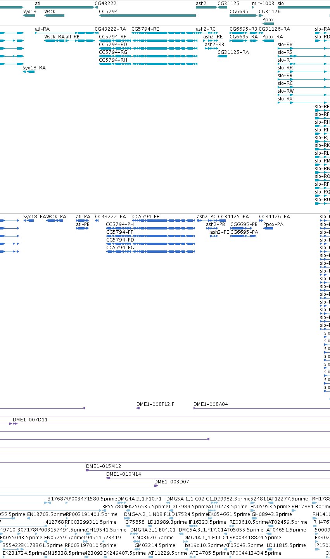Select transcript CG5794-RH

point(113,60)
